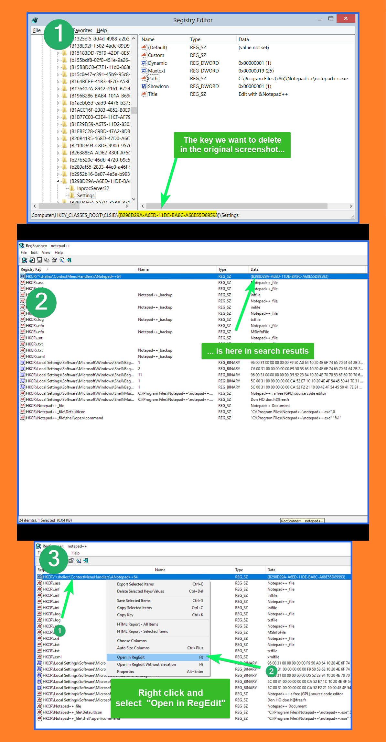The height and width of the screenshot is (742, 386).
Task: Click the Registry Editor status bar key path
Action: [x=135, y=215]
